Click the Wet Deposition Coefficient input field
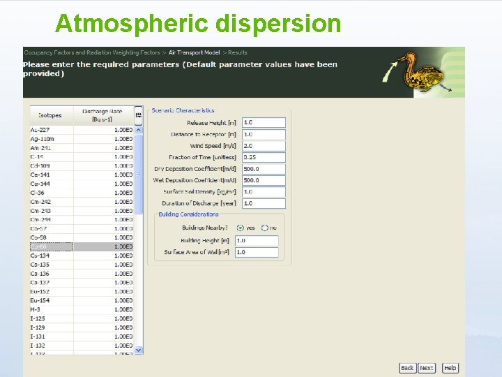This screenshot has width=502, height=377. [x=264, y=181]
